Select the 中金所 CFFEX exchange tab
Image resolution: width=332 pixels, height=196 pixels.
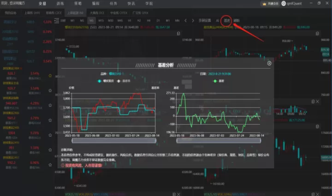pyautogui.click(x=119, y=13)
